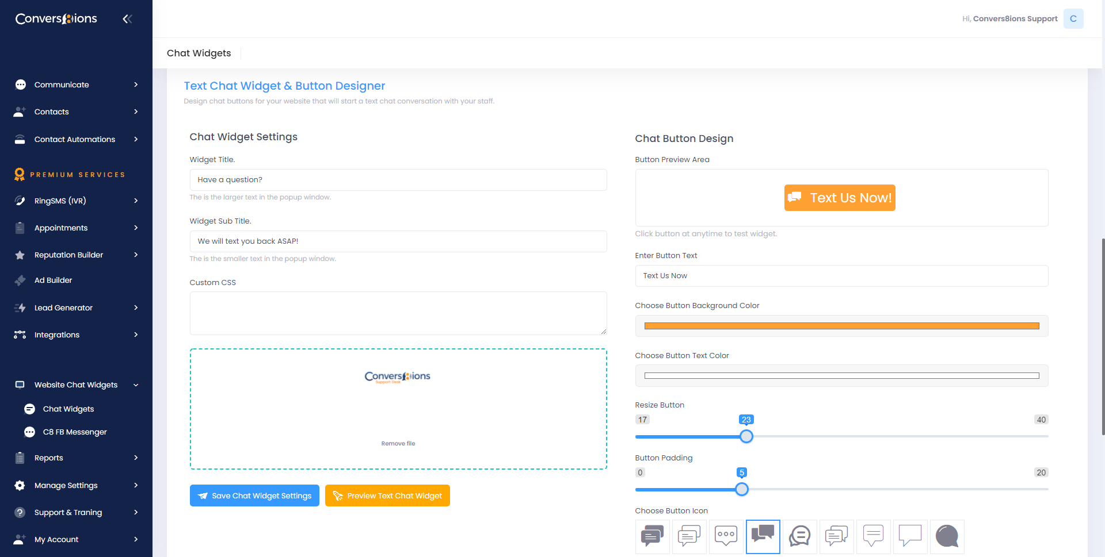This screenshot has width=1105, height=557.
Task: Expand the Reputation Builder menu
Action: tap(76, 255)
